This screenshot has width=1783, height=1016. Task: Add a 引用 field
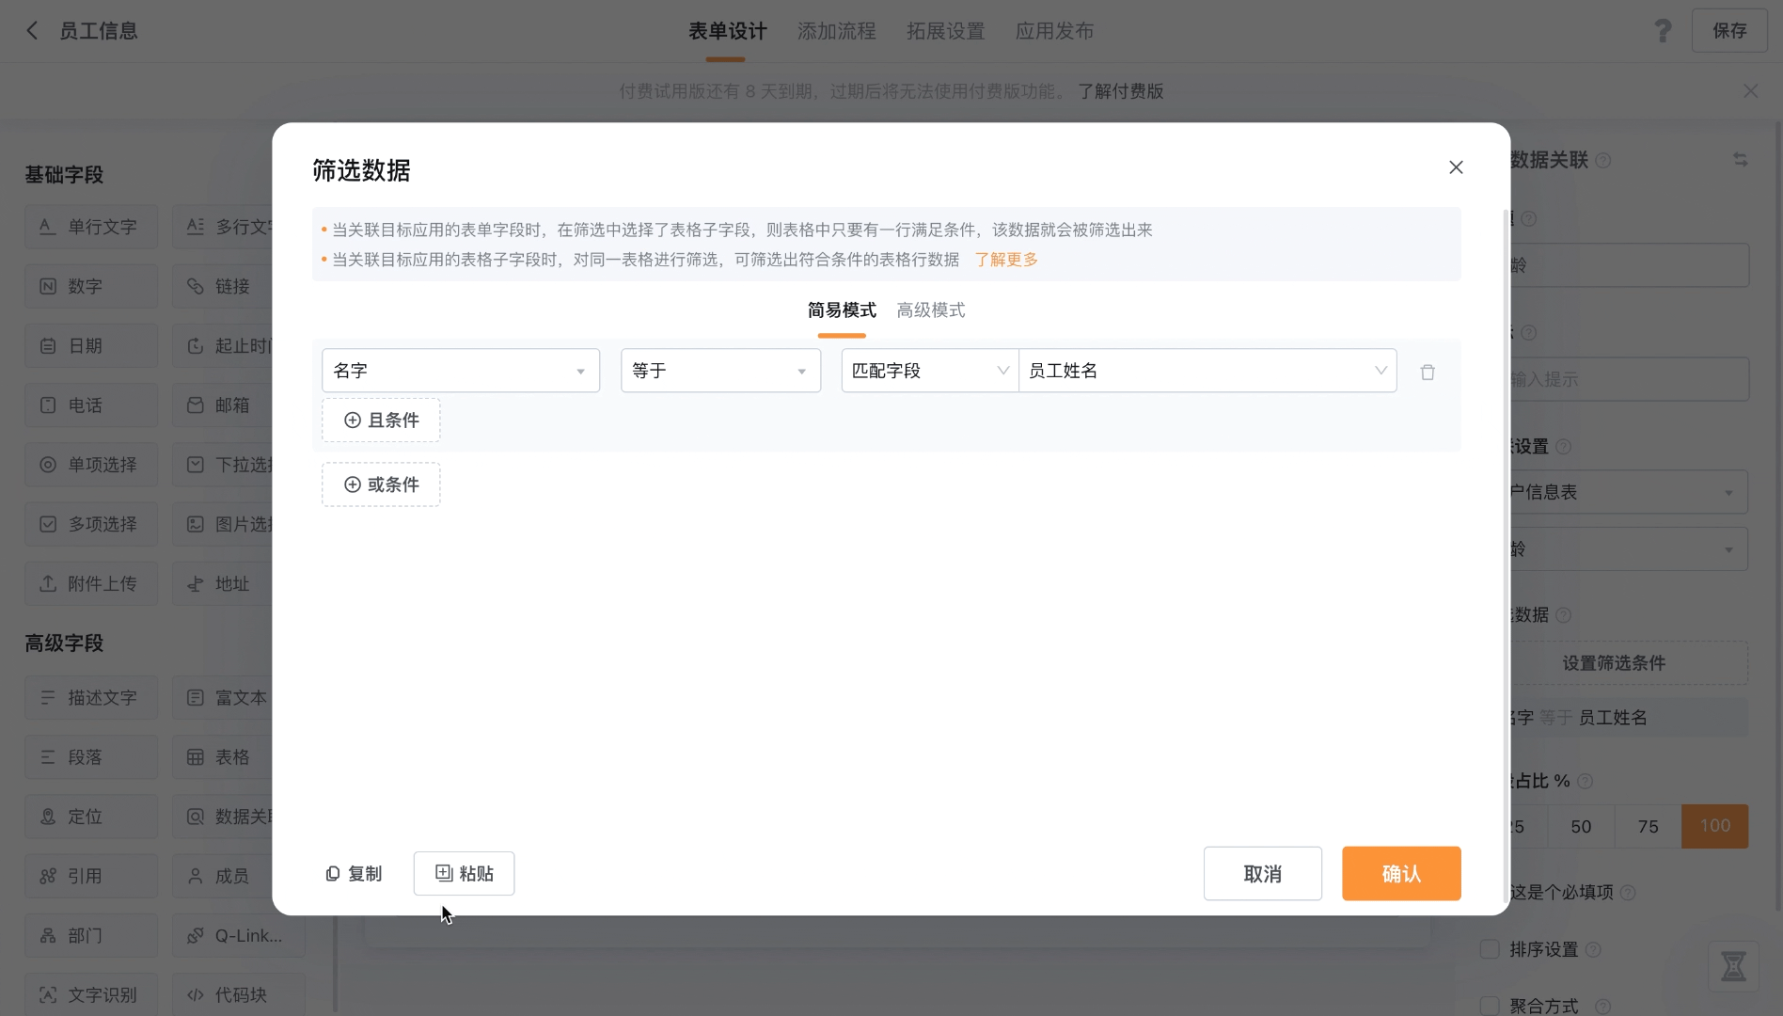(91, 876)
